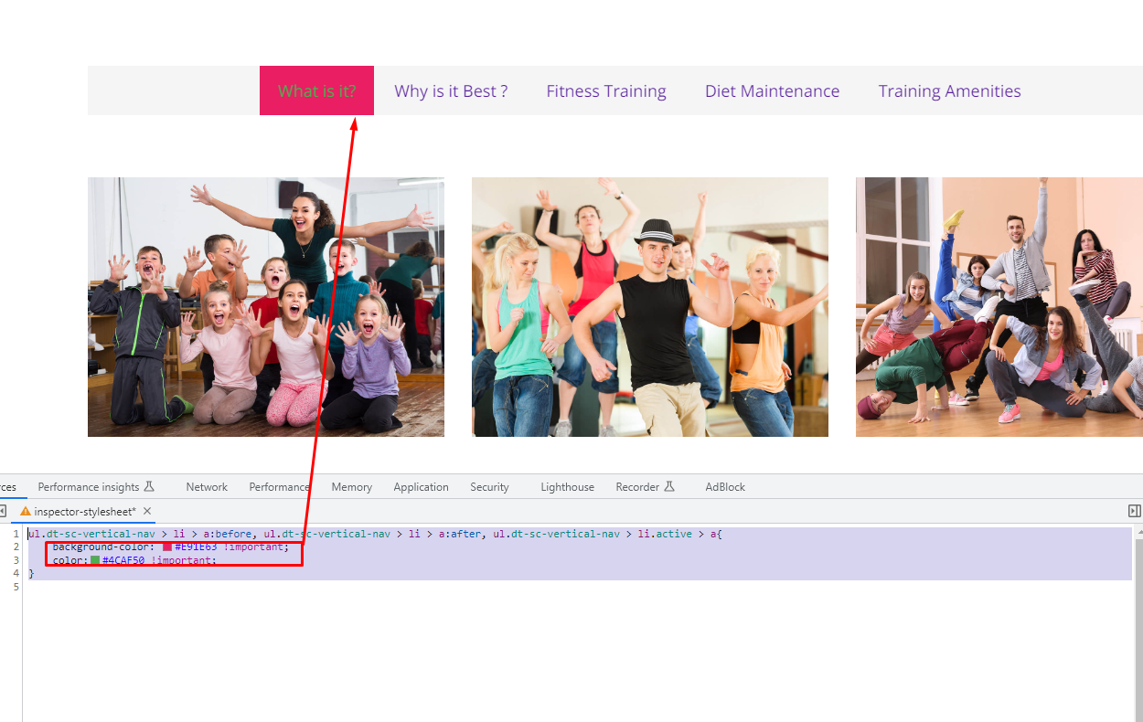
Task: Switch to the Network tab
Action: point(207,487)
